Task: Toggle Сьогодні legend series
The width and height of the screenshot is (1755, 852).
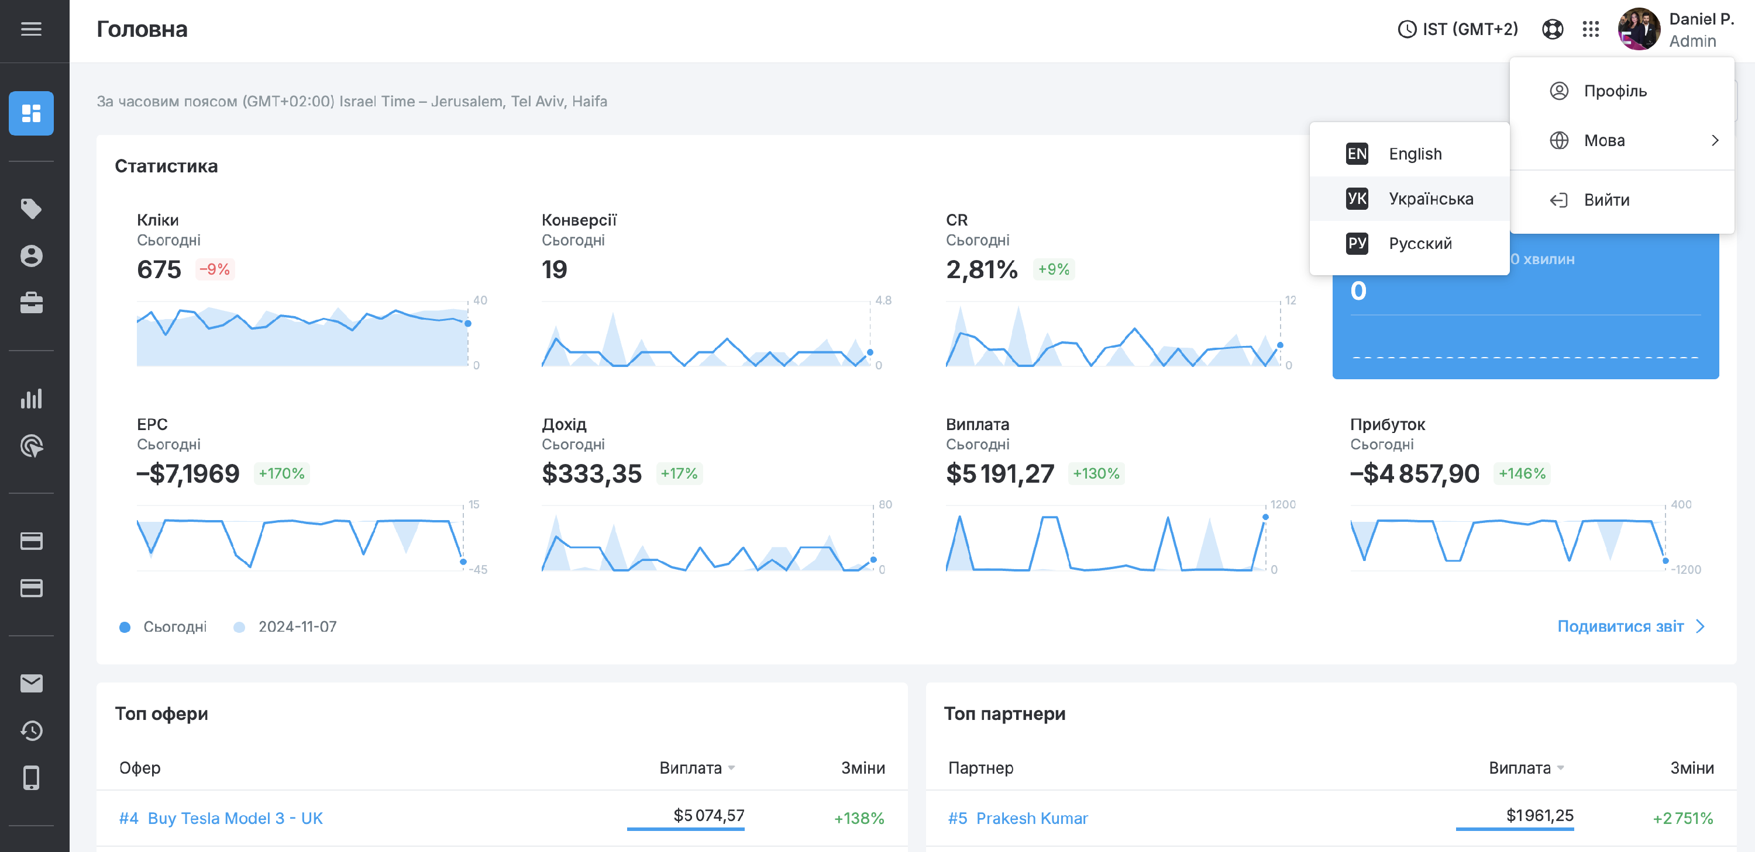Action: tap(164, 627)
